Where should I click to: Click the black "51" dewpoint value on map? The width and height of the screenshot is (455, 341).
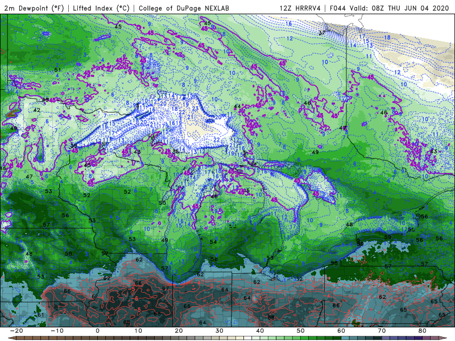coord(57,70)
